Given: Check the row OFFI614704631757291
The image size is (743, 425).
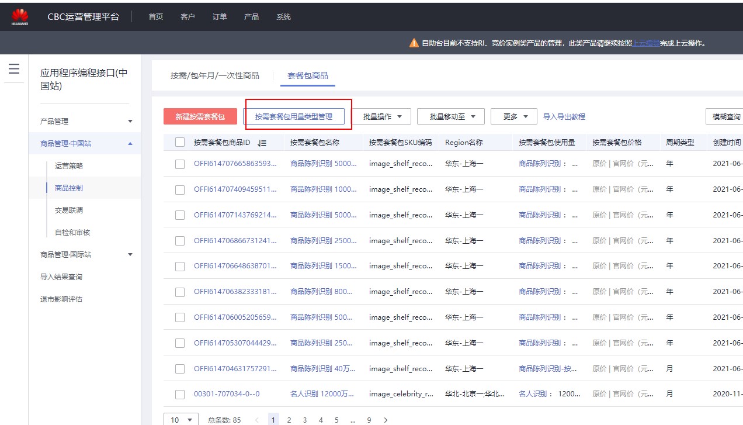Looking at the screenshot, I should (x=180, y=369).
